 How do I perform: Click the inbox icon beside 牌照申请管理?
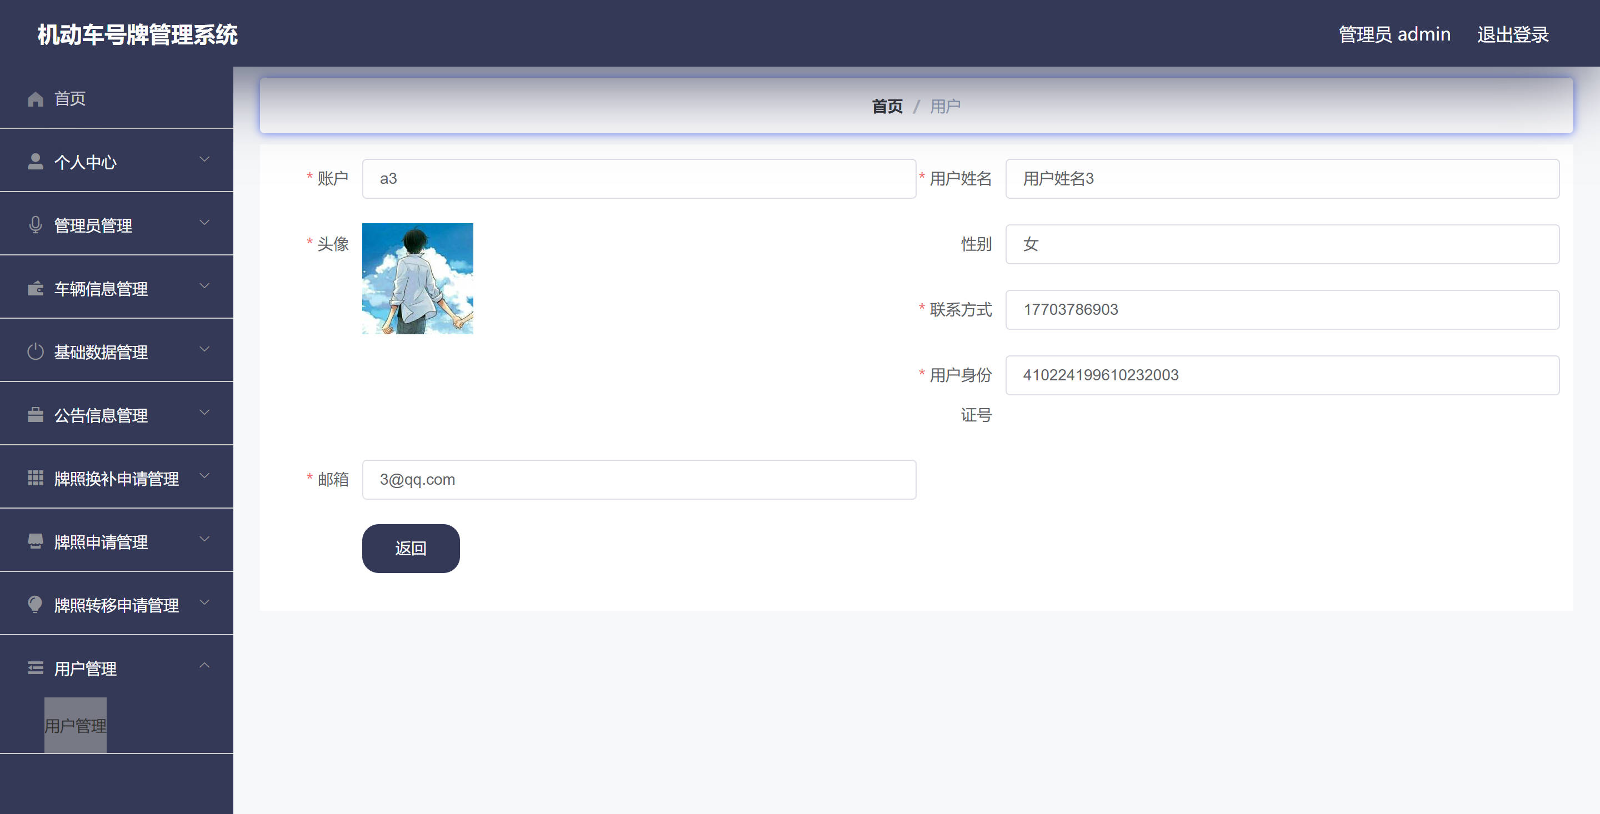(x=36, y=542)
